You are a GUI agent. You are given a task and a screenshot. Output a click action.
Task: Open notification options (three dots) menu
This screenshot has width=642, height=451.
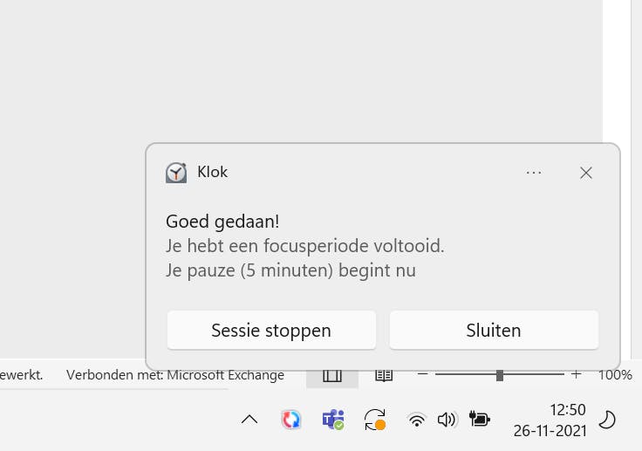point(534,173)
